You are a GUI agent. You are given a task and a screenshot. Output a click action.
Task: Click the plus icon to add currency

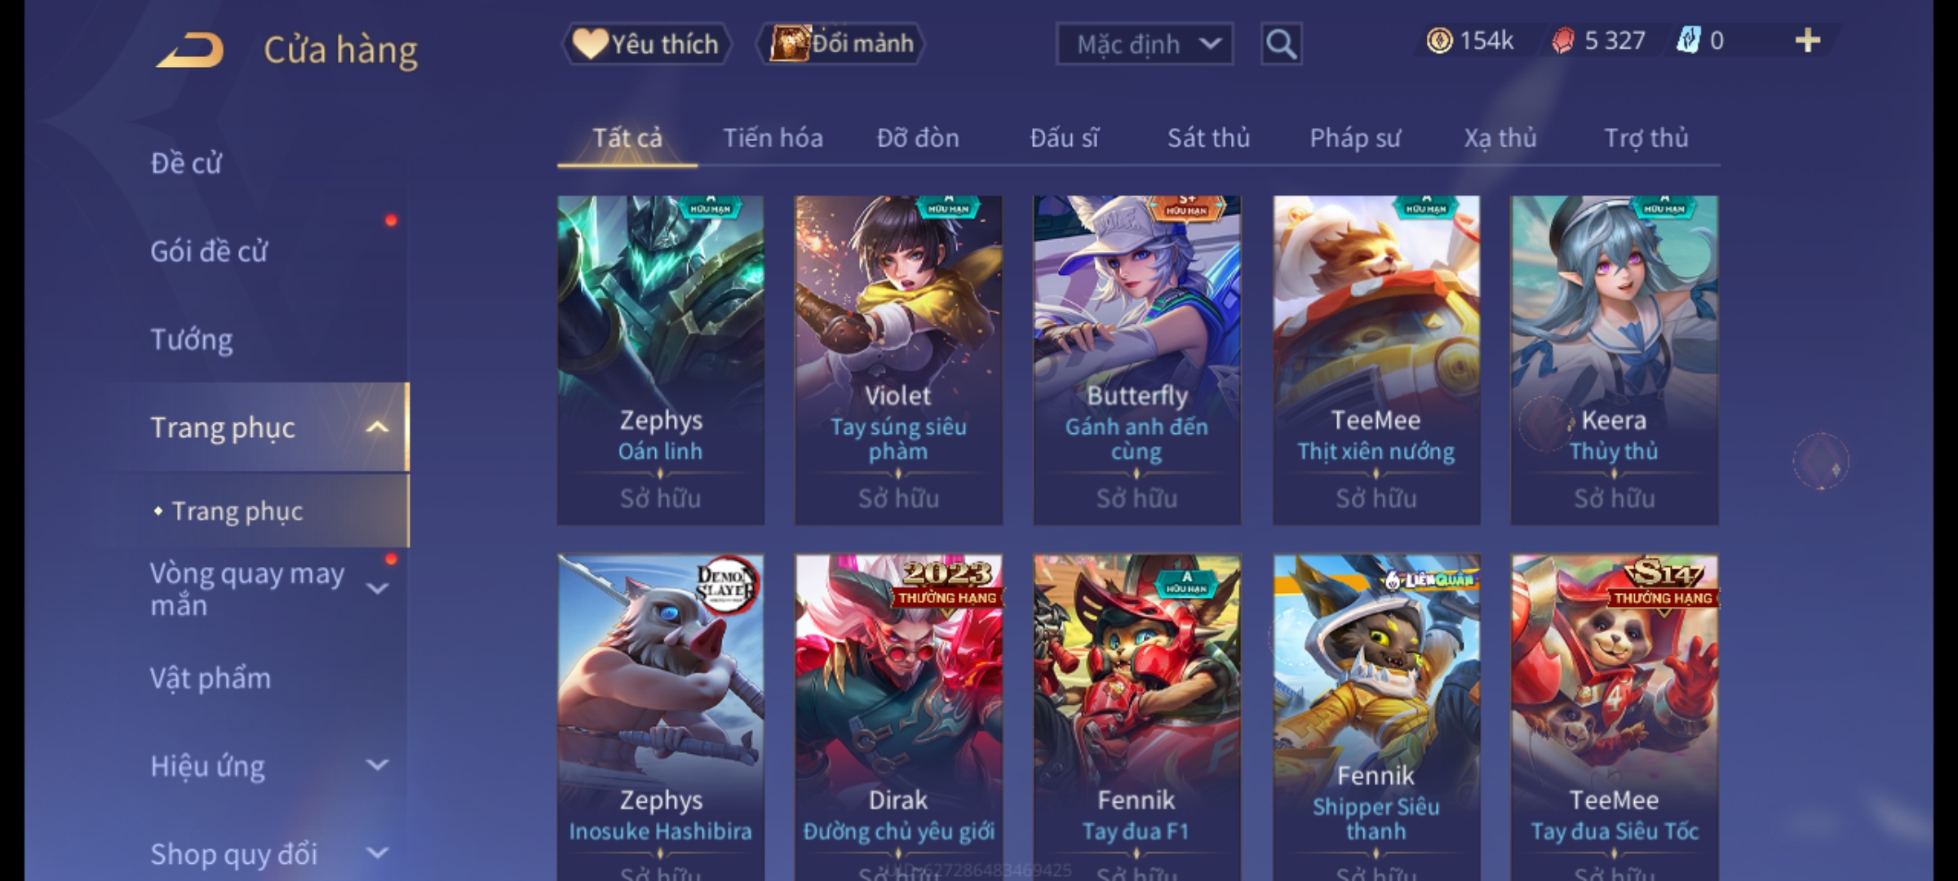tap(1808, 40)
